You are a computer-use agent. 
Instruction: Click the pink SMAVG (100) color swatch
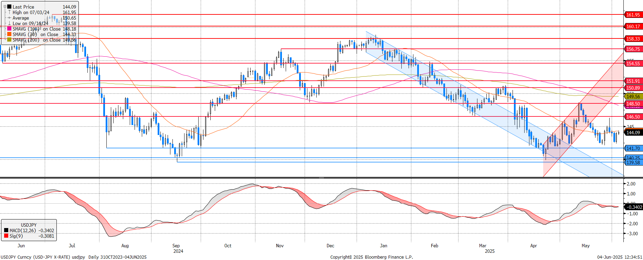[x=9, y=29]
